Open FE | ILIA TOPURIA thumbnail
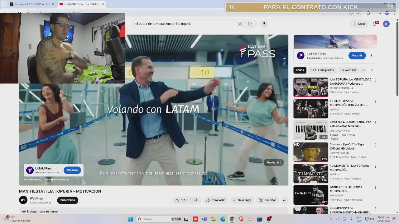The width and height of the screenshot is (399, 224). [311, 109]
